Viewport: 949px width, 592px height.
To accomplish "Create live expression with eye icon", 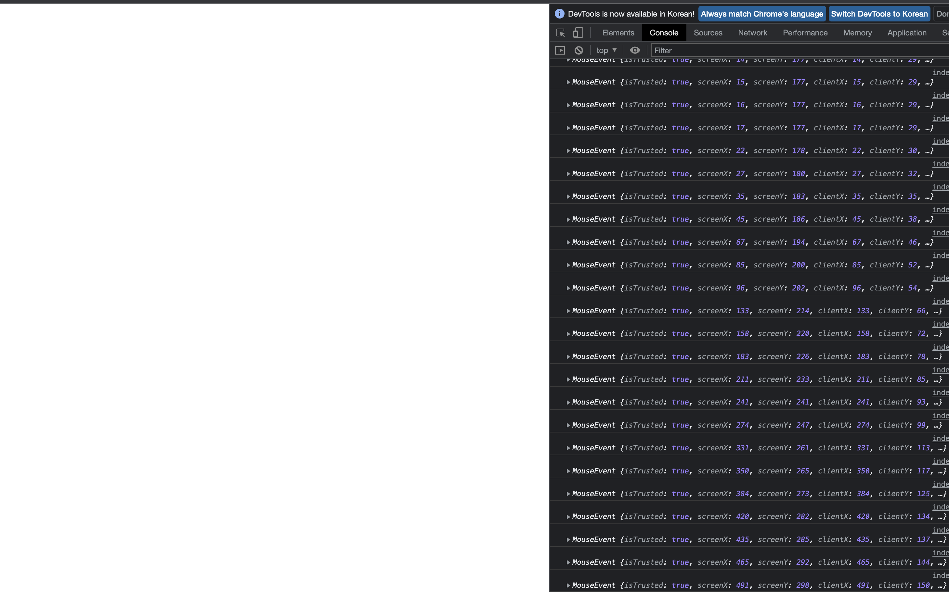I will click(635, 50).
